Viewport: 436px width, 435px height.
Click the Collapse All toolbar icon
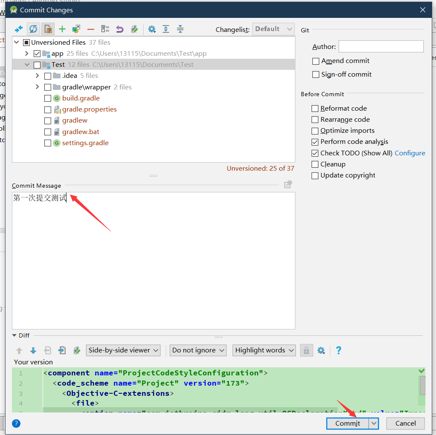coord(180,29)
